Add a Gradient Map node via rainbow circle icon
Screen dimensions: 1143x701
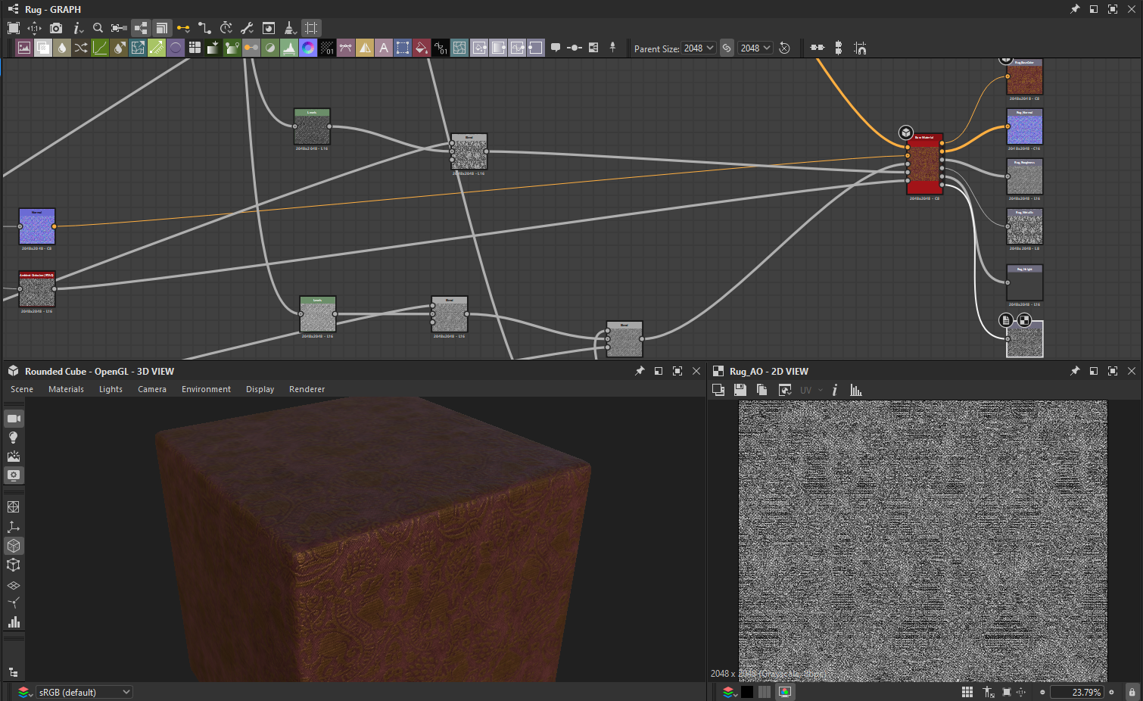coord(308,48)
